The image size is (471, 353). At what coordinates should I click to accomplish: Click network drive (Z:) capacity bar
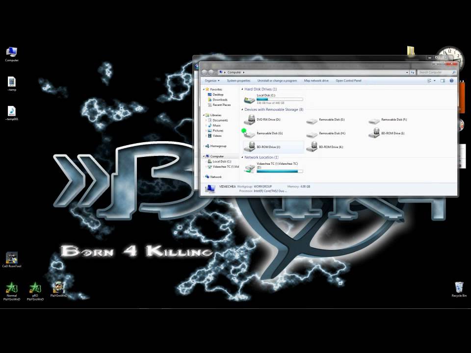tap(280, 172)
